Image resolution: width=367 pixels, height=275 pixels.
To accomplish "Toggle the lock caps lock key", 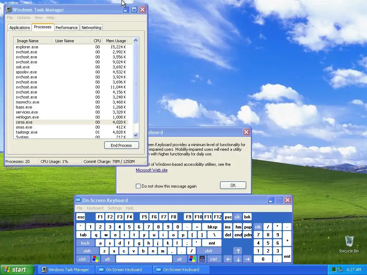I will pos(85,243).
